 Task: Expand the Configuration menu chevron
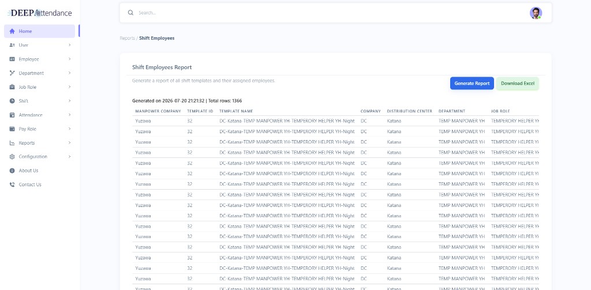[70, 157]
